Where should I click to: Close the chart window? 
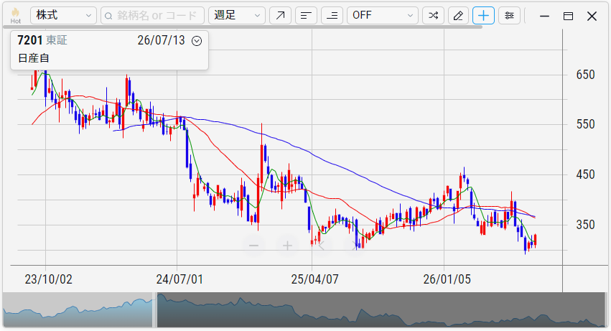[592, 16]
